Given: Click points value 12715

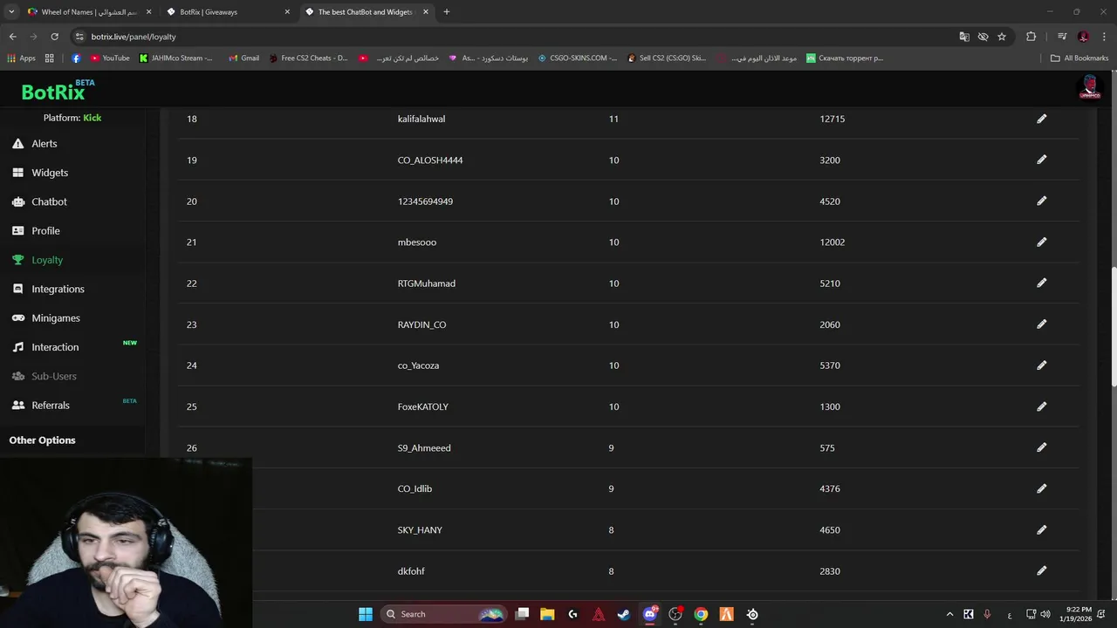Looking at the screenshot, I should [x=832, y=119].
